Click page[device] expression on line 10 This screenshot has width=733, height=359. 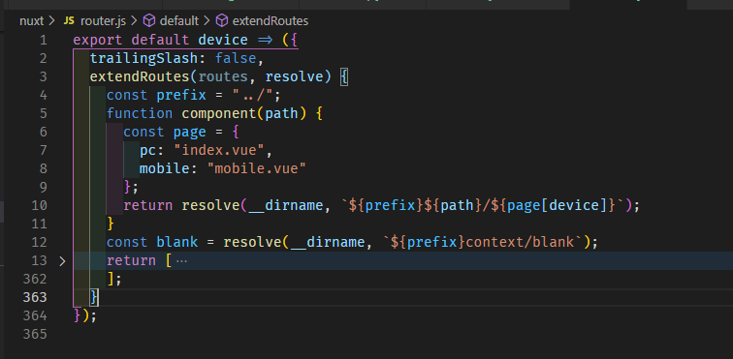click(558, 205)
